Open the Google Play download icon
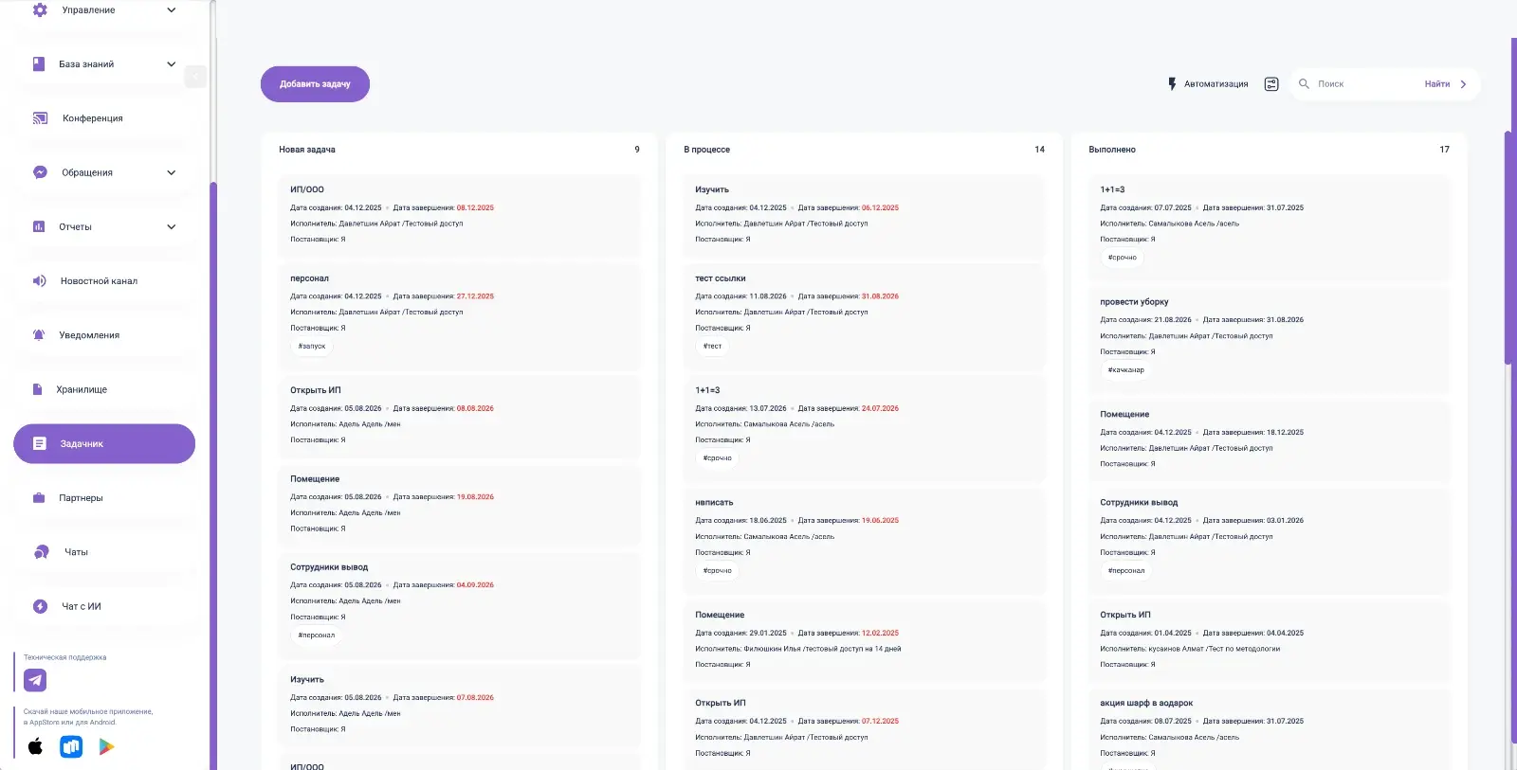 (x=106, y=746)
